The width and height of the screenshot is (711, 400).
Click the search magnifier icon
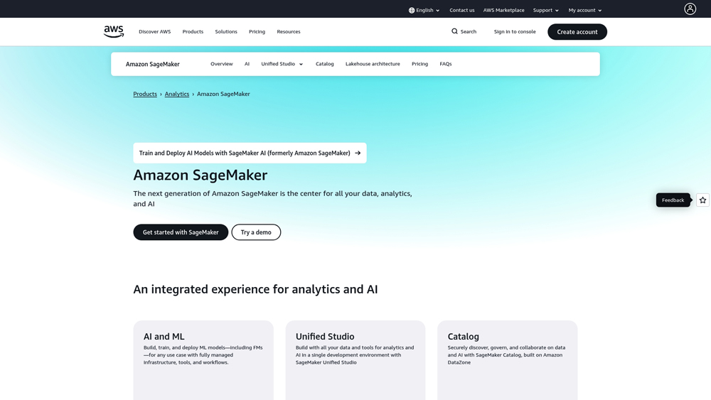(x=454, y=31)
